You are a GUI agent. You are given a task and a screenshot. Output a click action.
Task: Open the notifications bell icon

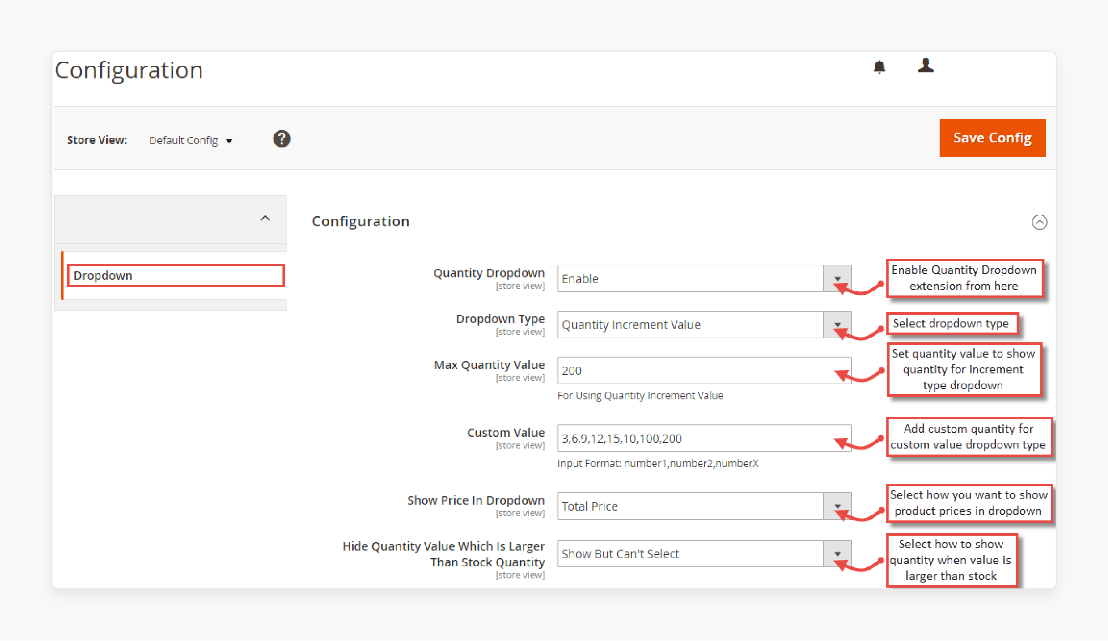tap(879, 67)
